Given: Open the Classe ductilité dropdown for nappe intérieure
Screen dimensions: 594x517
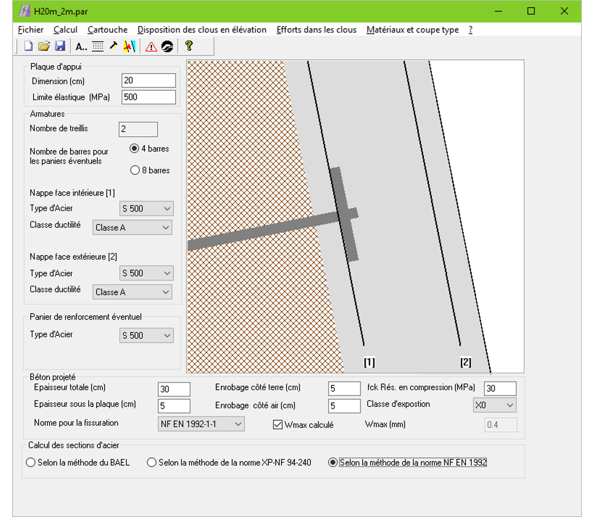Looking at the screenshot, I should tap(132, 228).
